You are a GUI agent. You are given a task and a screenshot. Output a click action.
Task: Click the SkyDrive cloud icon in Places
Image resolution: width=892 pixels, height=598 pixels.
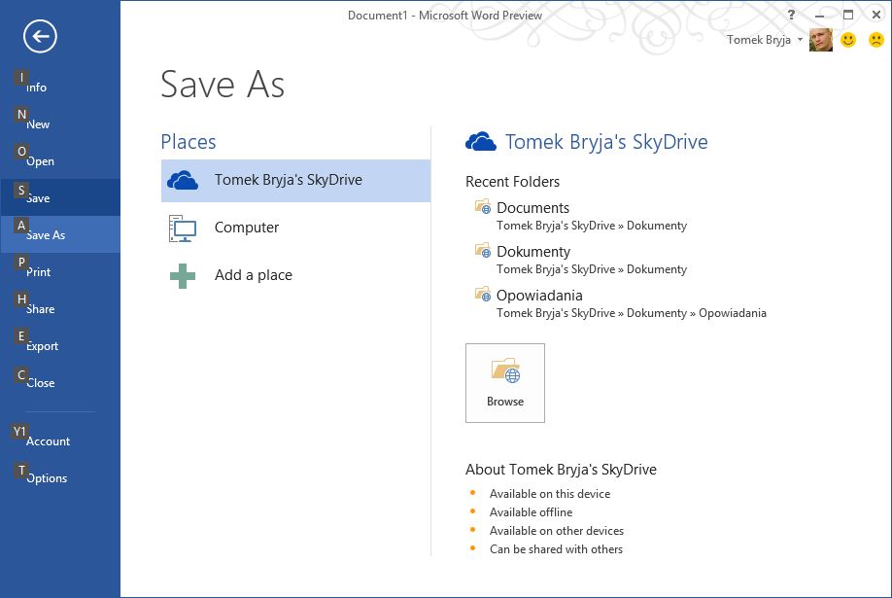tap(182, 180)
